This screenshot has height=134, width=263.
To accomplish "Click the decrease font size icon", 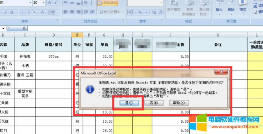I will [56, 3].
